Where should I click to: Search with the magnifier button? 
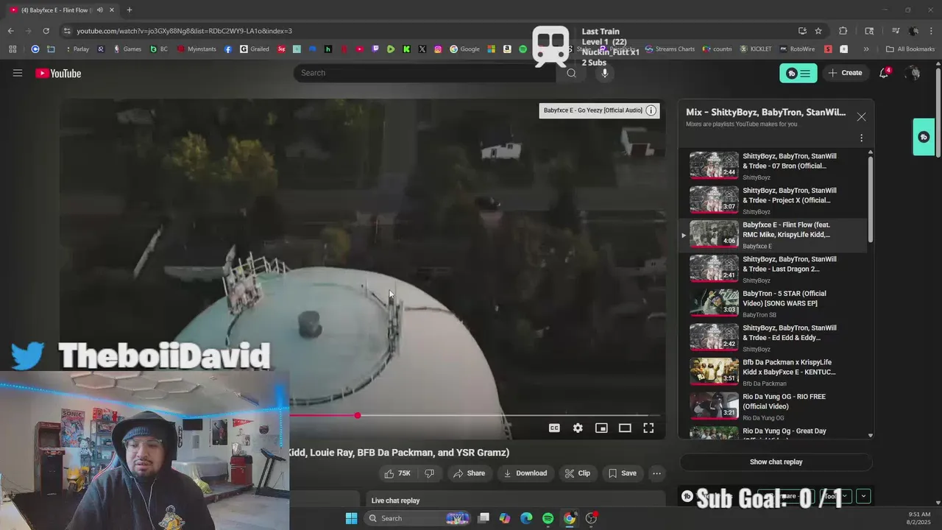tap(571, 73)
